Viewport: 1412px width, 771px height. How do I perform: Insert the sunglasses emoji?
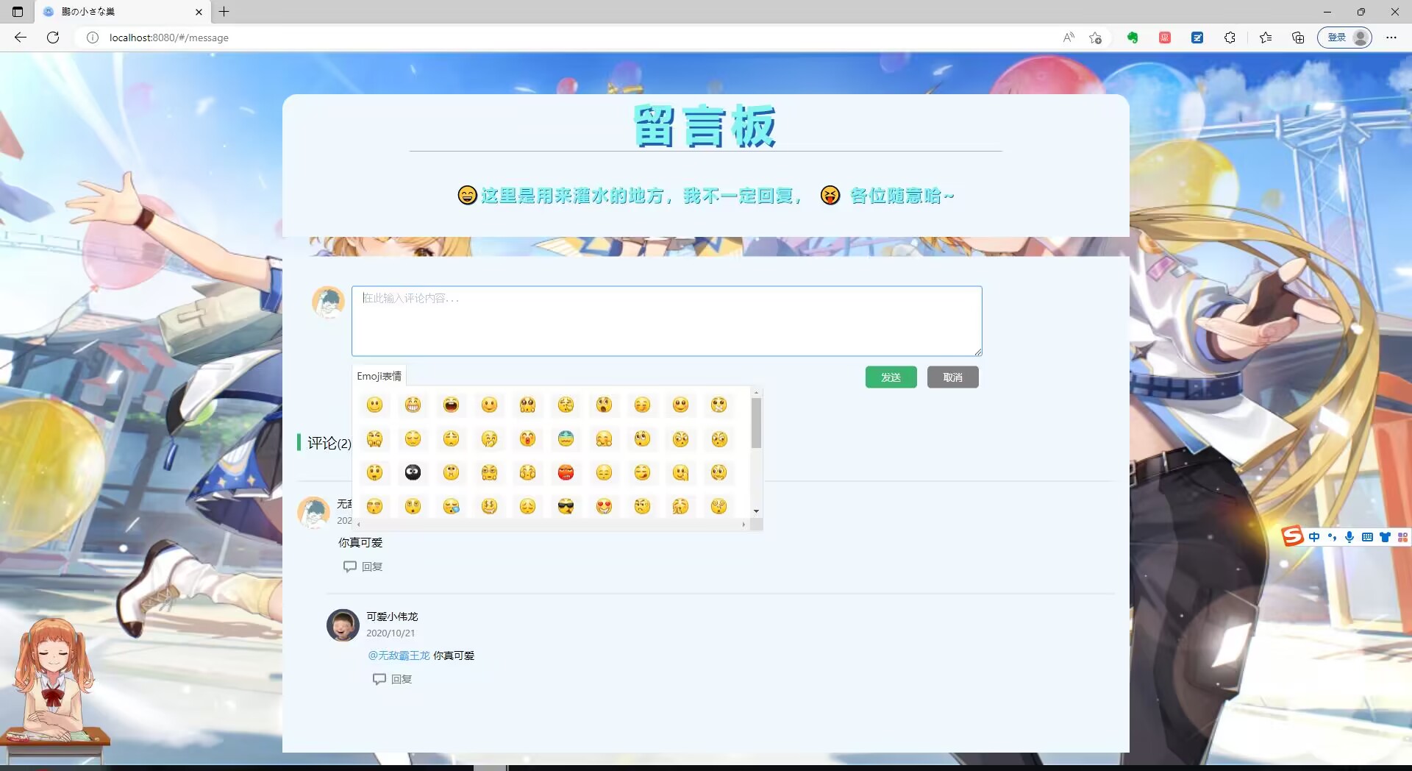(566, 505)
